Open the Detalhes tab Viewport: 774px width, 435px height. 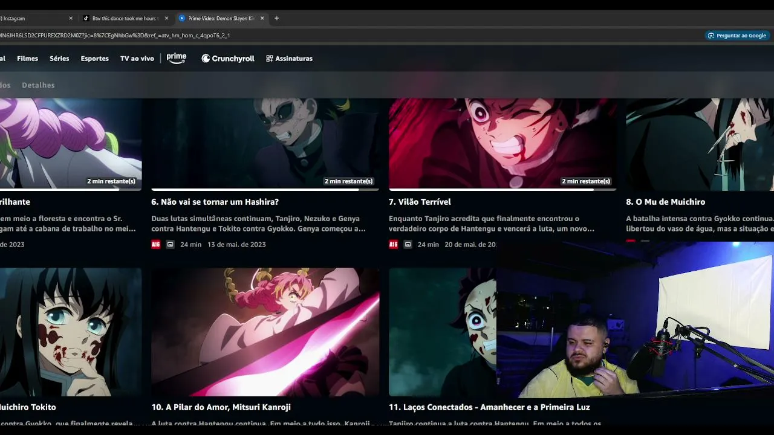click(x=38, y=85)
